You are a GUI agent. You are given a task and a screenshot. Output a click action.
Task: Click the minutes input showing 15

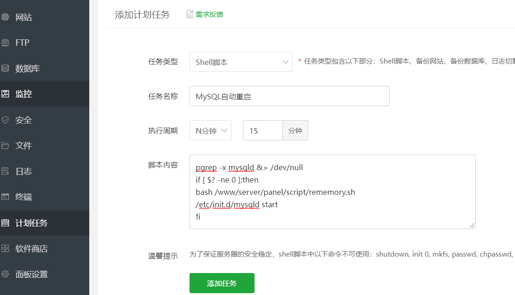[x=263, y=131]
